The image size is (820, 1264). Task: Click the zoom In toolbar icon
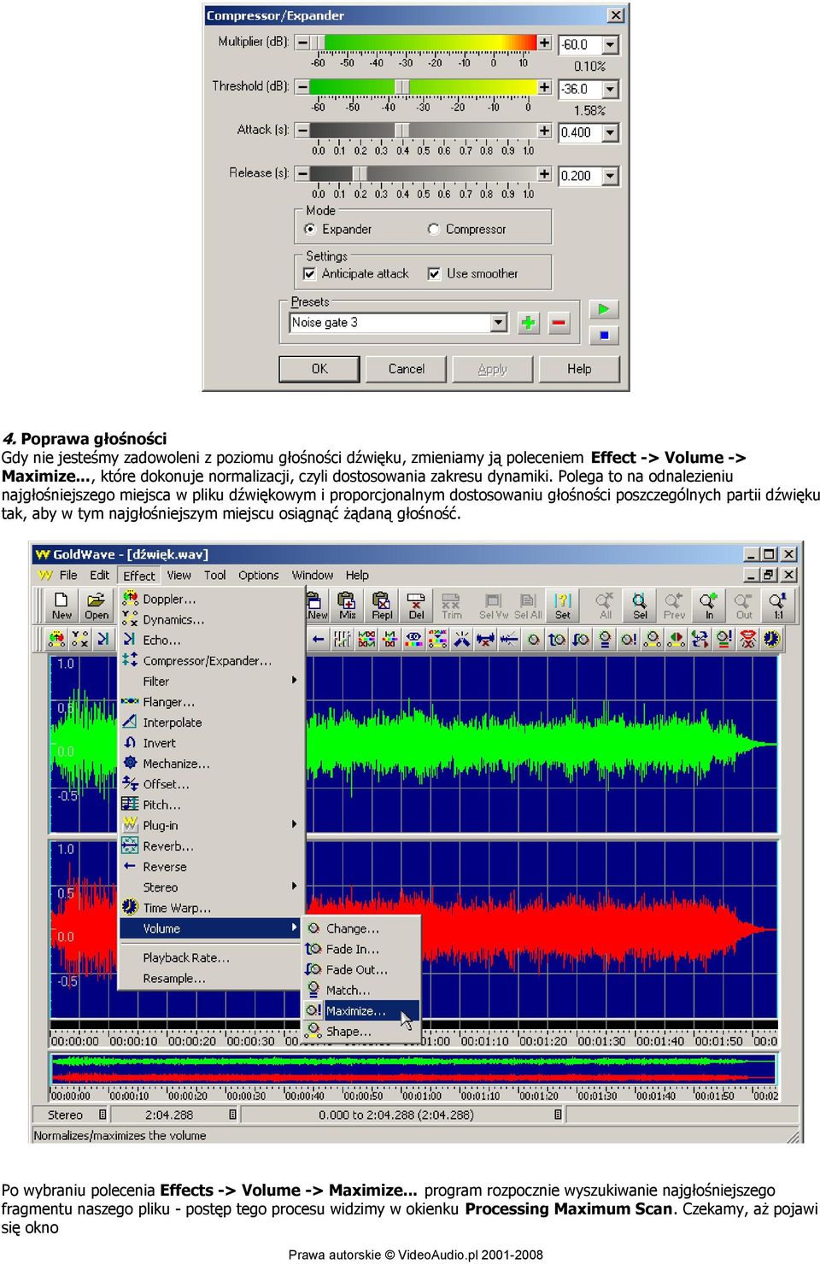(708, 606)
